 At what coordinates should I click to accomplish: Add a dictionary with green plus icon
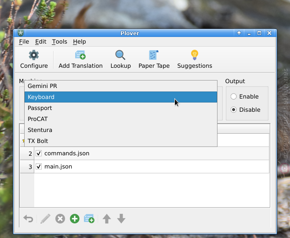point(75,219)
